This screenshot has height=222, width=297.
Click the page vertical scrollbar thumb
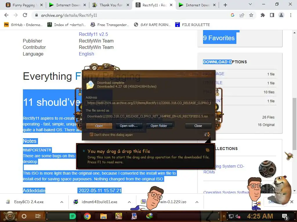coord(294,124)
